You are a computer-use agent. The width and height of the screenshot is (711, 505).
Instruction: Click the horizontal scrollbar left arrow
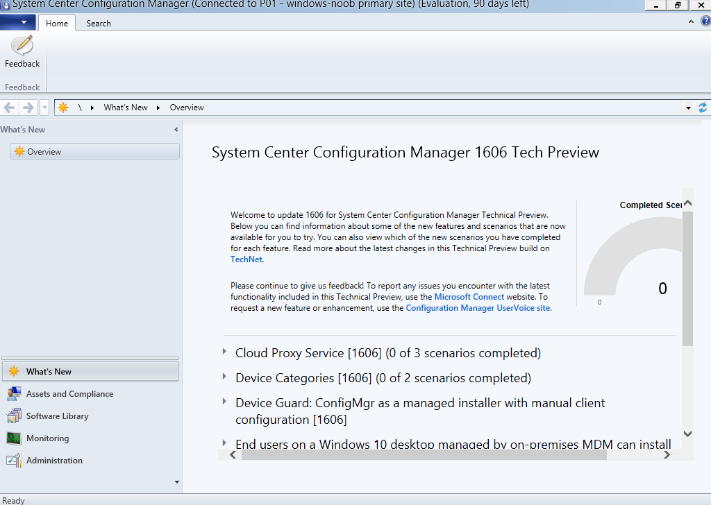tap(233, 455)
